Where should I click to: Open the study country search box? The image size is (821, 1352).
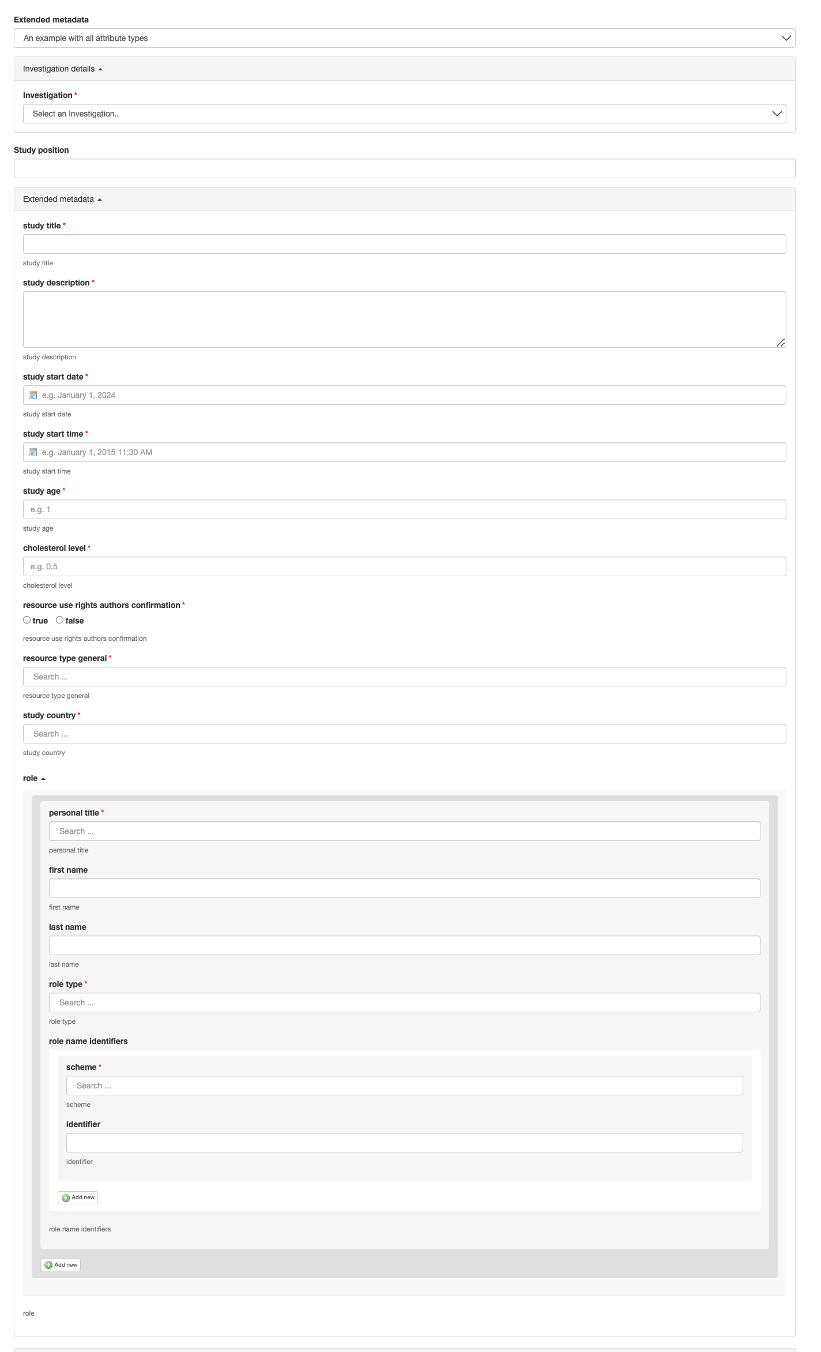click(404, 734)
